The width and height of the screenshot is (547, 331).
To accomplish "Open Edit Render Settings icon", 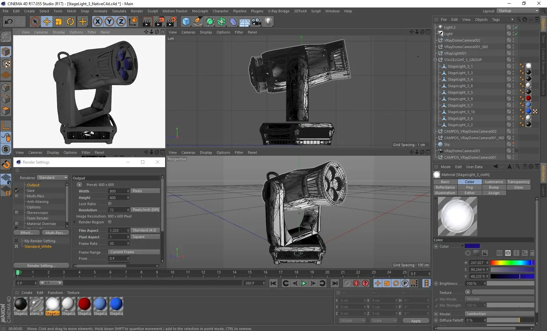I will tap(171, 22).
